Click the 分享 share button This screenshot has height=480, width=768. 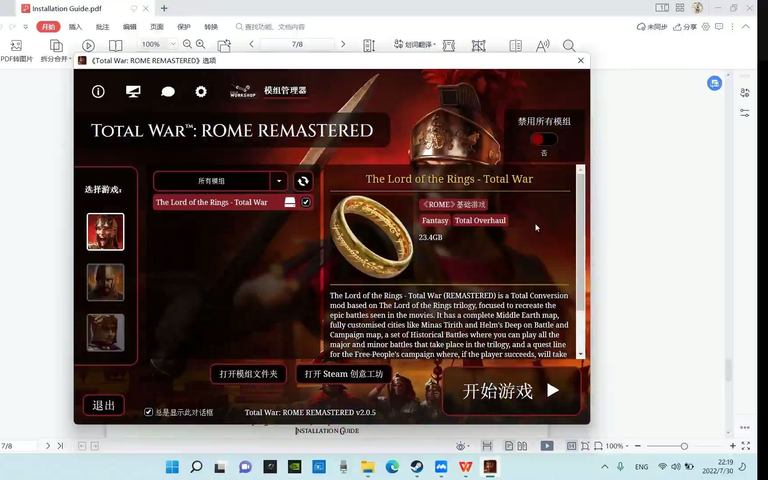click(x=685, y=27)
